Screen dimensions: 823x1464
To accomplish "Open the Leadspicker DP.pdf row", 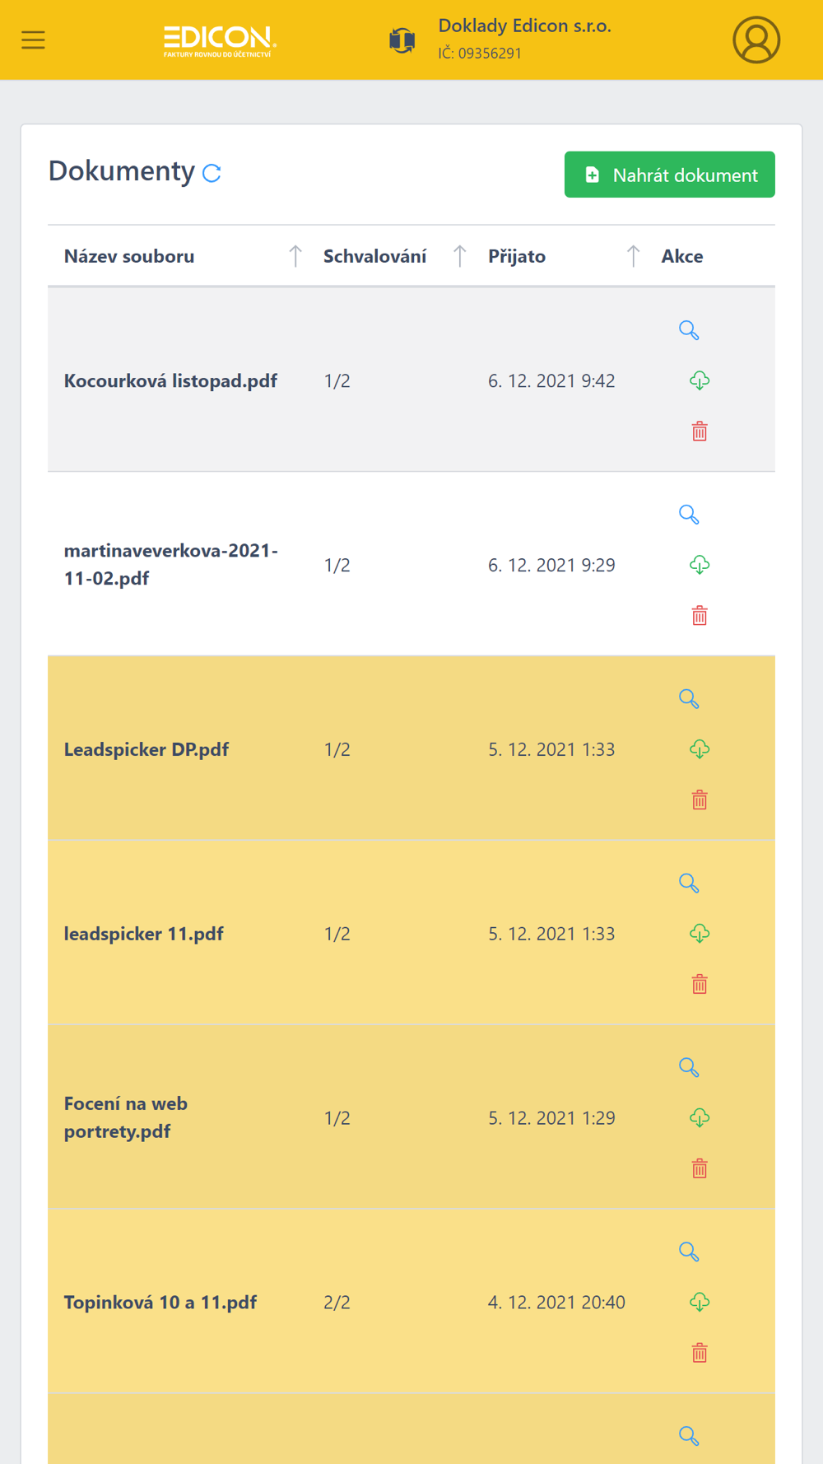I will click(x=146, y=749).
